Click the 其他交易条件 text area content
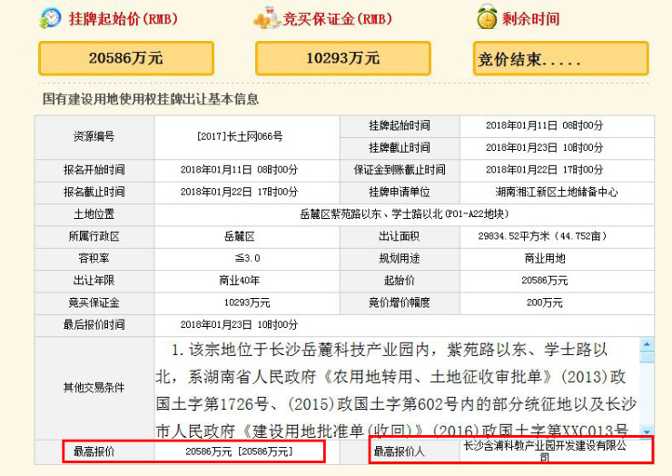The width and height of the screenshot is (672, 476). (397, 389)
